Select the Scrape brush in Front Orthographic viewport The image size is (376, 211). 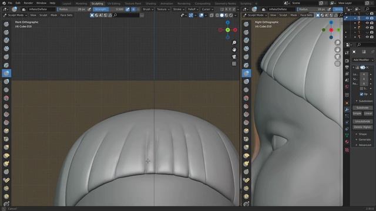click(x=6, y=122)
